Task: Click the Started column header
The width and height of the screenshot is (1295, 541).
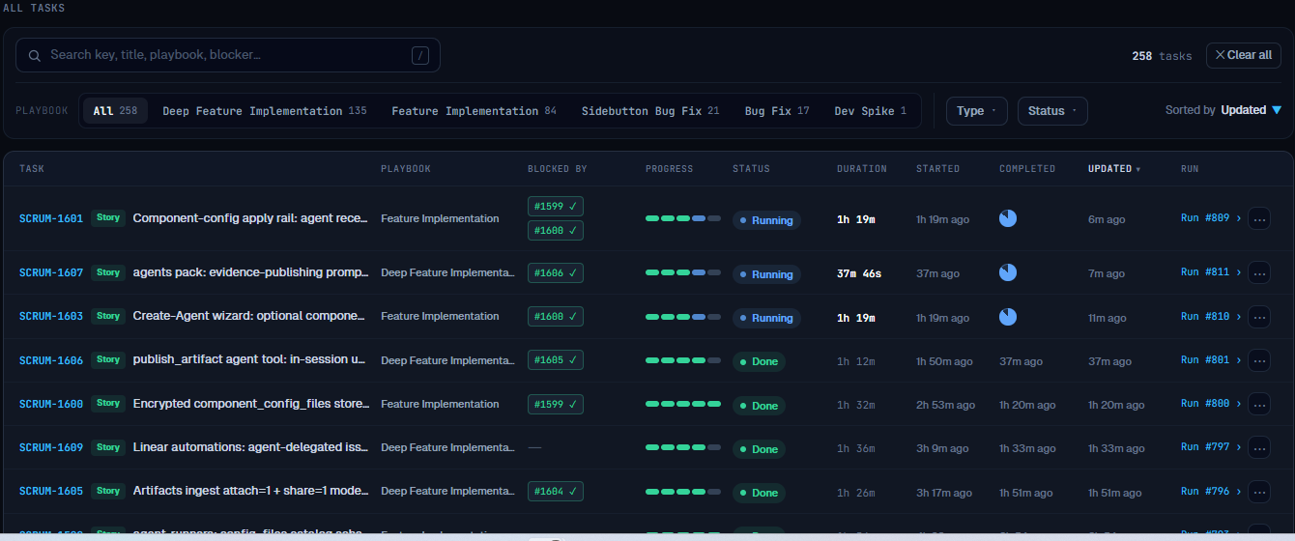Action: pos(938,169)
